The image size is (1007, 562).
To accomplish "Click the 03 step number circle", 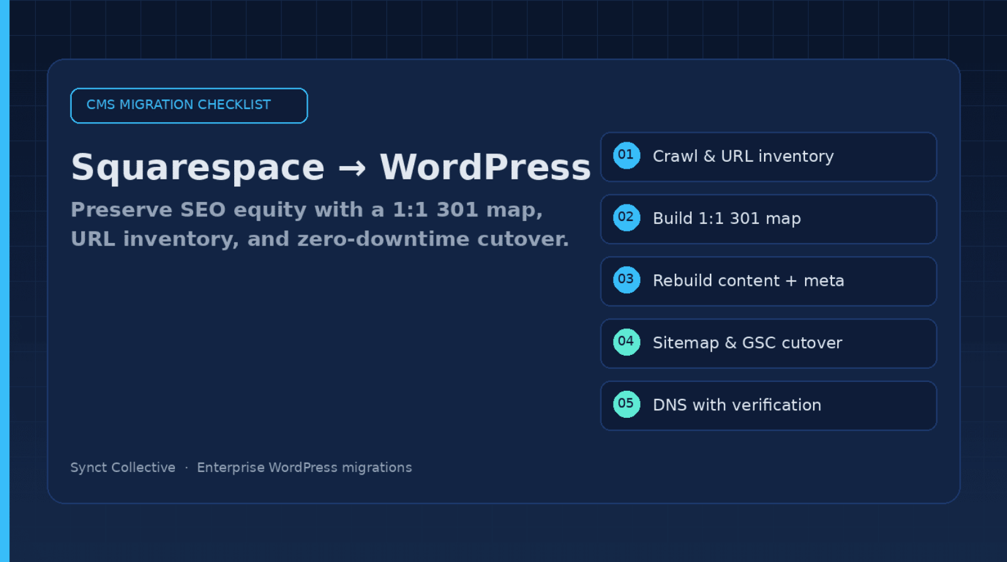I will [x=627, y=280].
